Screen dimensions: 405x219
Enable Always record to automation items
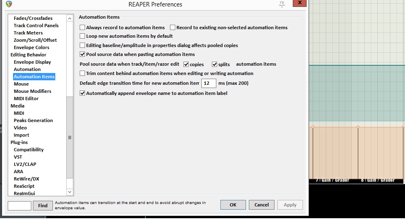click(x=83, y=27)
